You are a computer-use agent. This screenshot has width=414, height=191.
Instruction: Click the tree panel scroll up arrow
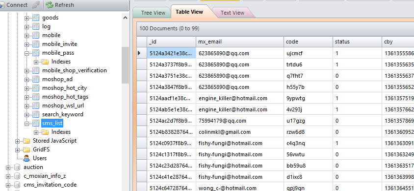click(126, 18)
